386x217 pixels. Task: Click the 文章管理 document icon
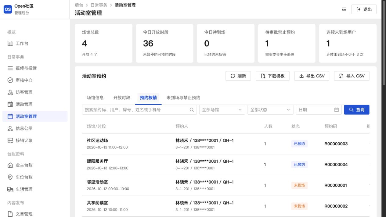(10, 214)
